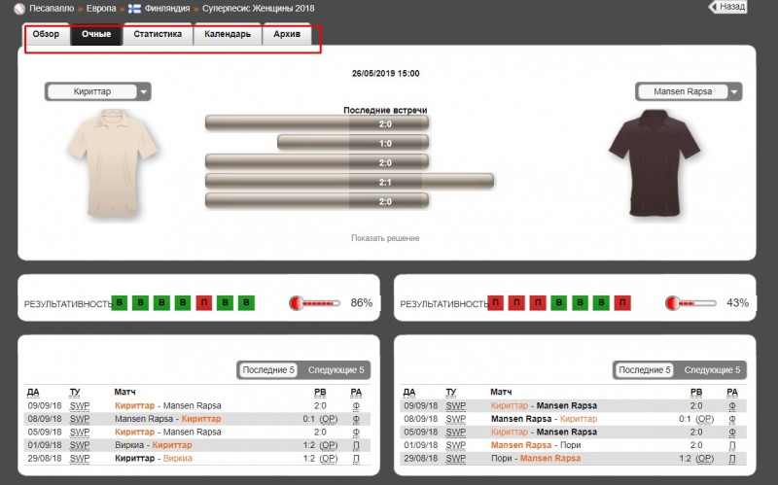Click the Показать решение link
778x485 pixels.
coord(385,238)
